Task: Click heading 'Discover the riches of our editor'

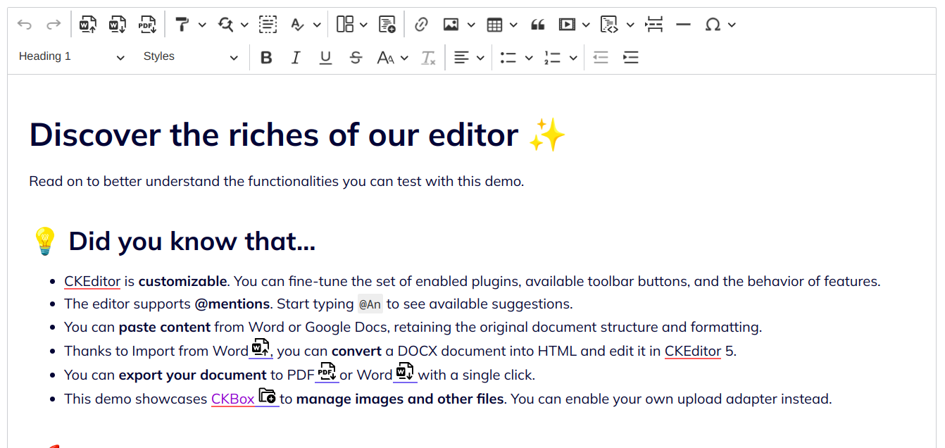Action: click(274, 134)
